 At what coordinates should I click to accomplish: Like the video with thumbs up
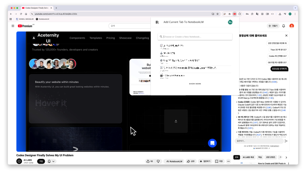pyautogui.click(x=149, y=161)
